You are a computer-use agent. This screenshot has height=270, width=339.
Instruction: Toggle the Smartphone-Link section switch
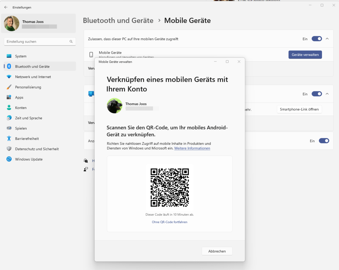(x=317, y=94)
